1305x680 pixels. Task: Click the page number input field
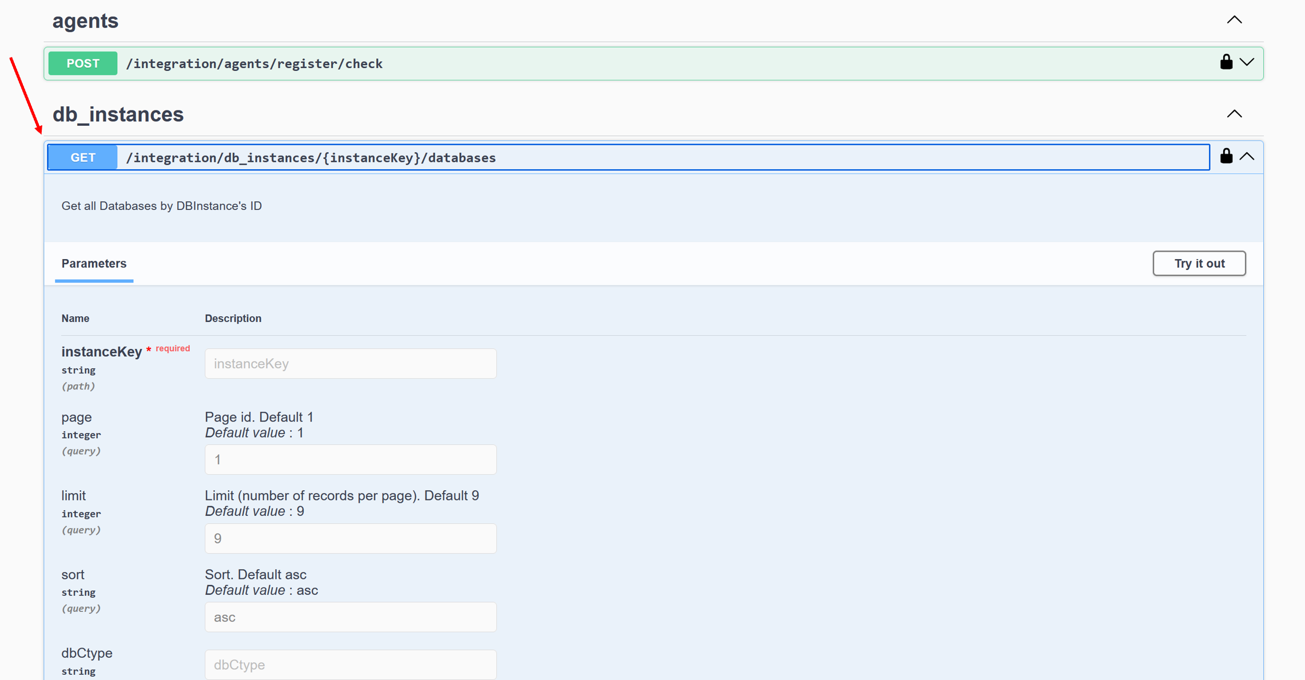point(351,460)
